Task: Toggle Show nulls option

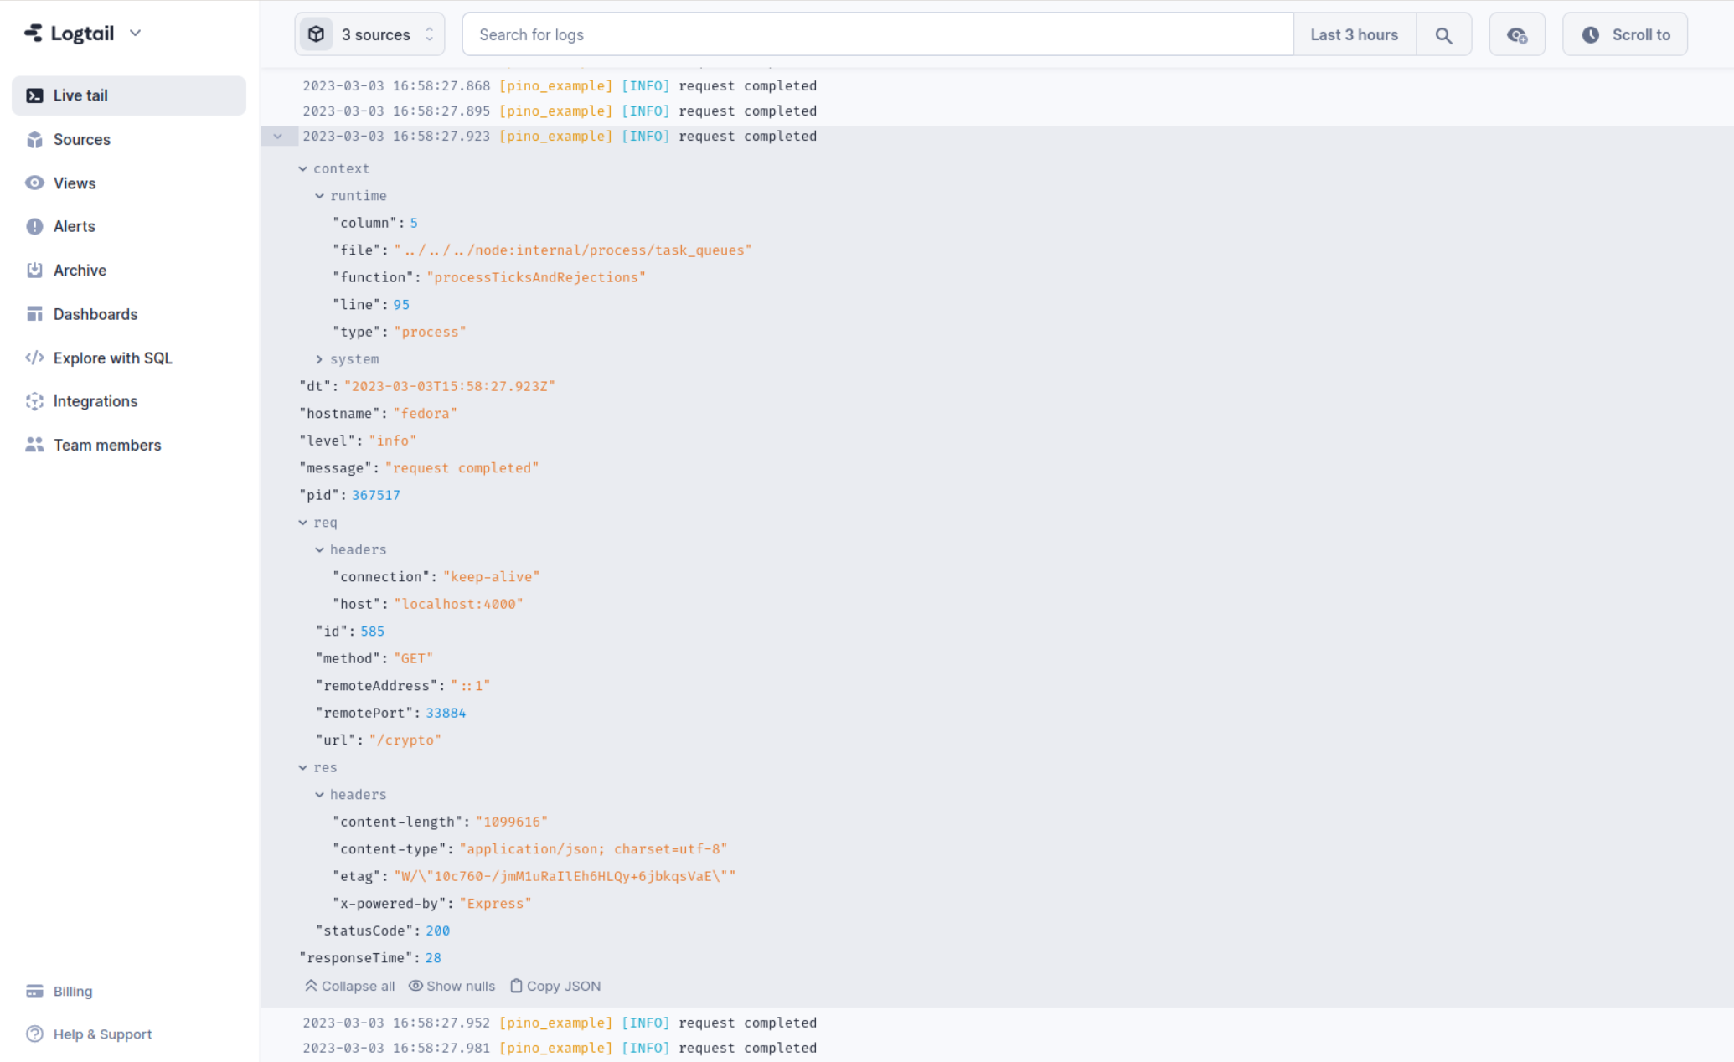Action: tap(451, 985)
